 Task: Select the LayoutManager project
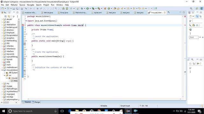pyautogui.click(x=12, y=57)
